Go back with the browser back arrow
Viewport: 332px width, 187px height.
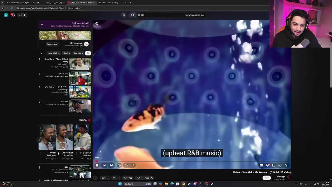pos(3,8)
